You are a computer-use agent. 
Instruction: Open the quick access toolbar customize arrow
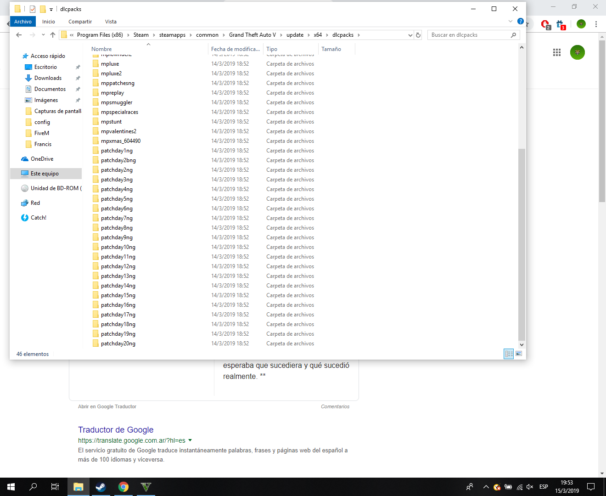(51, 9)
